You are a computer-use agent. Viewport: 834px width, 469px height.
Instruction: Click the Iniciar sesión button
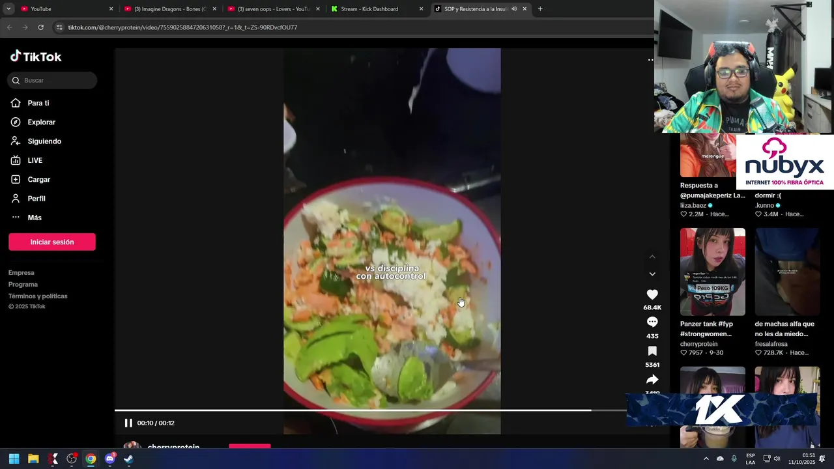pos(52,242)
